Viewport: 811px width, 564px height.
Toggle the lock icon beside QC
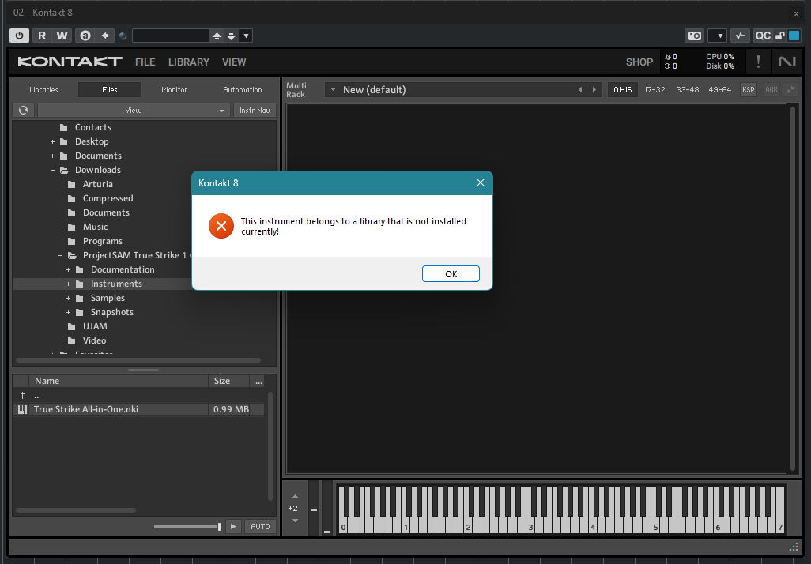pyautogui.click(x=779, y=36)
